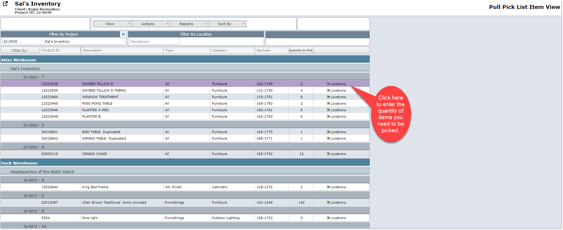Open Locations cart icon for DAYBED PILLOW D FABRIC
Screen dimensions: 563x230
pos(328,90)
